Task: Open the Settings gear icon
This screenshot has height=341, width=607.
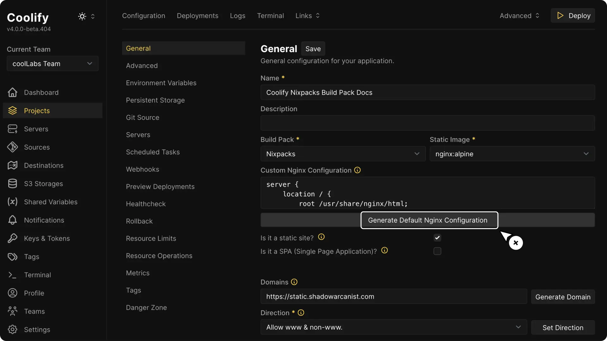Action: pos(12,329)
